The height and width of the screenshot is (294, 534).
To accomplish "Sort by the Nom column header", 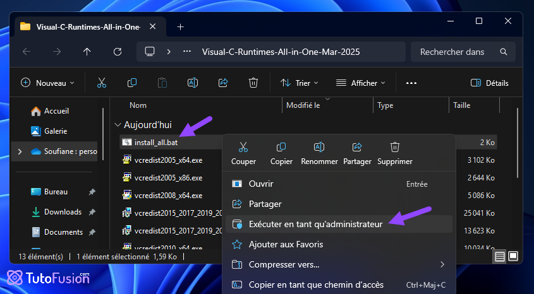I will [x=138, y=105].
